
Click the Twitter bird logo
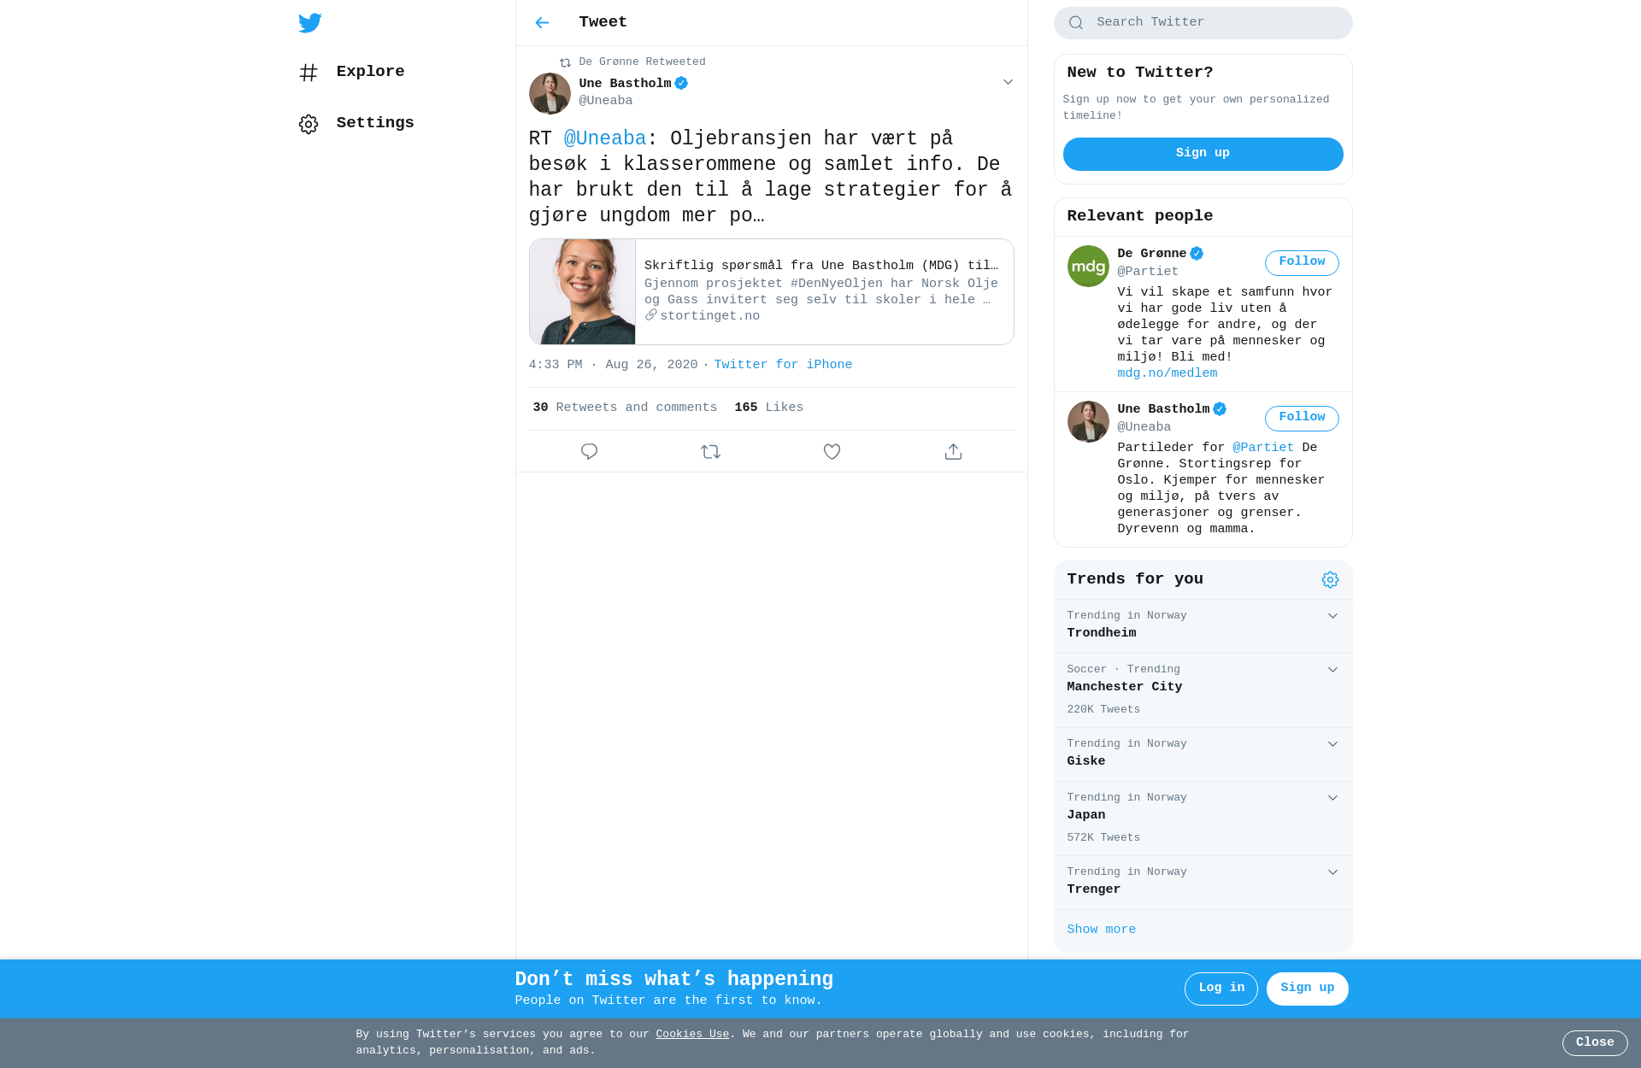click(x=310, y=23)
